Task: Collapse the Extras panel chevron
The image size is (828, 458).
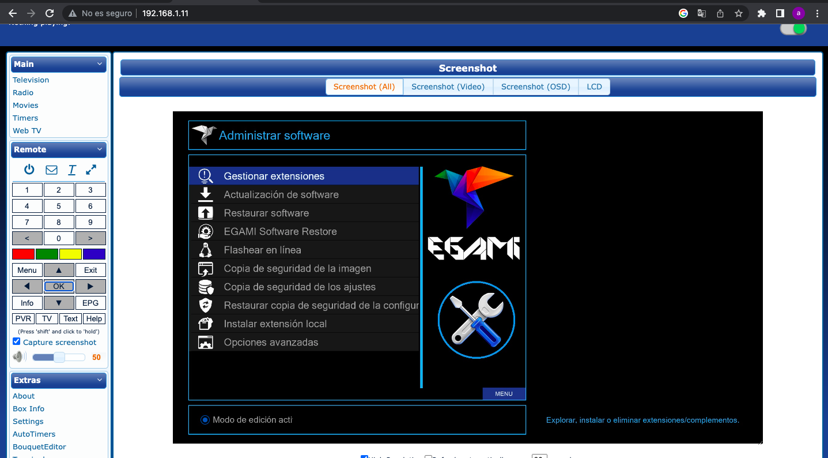Action: pyautogui.click(x=100, y=380)
